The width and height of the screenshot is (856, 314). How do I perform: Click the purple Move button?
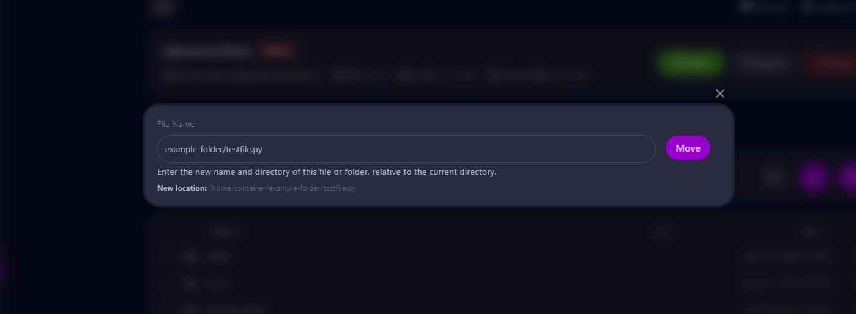coord(688,148)
